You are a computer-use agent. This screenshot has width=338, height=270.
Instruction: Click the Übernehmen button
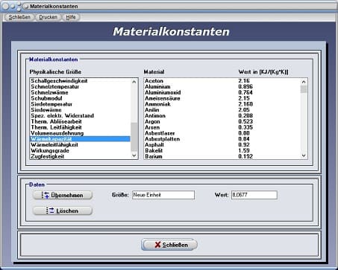coord(63,195)
